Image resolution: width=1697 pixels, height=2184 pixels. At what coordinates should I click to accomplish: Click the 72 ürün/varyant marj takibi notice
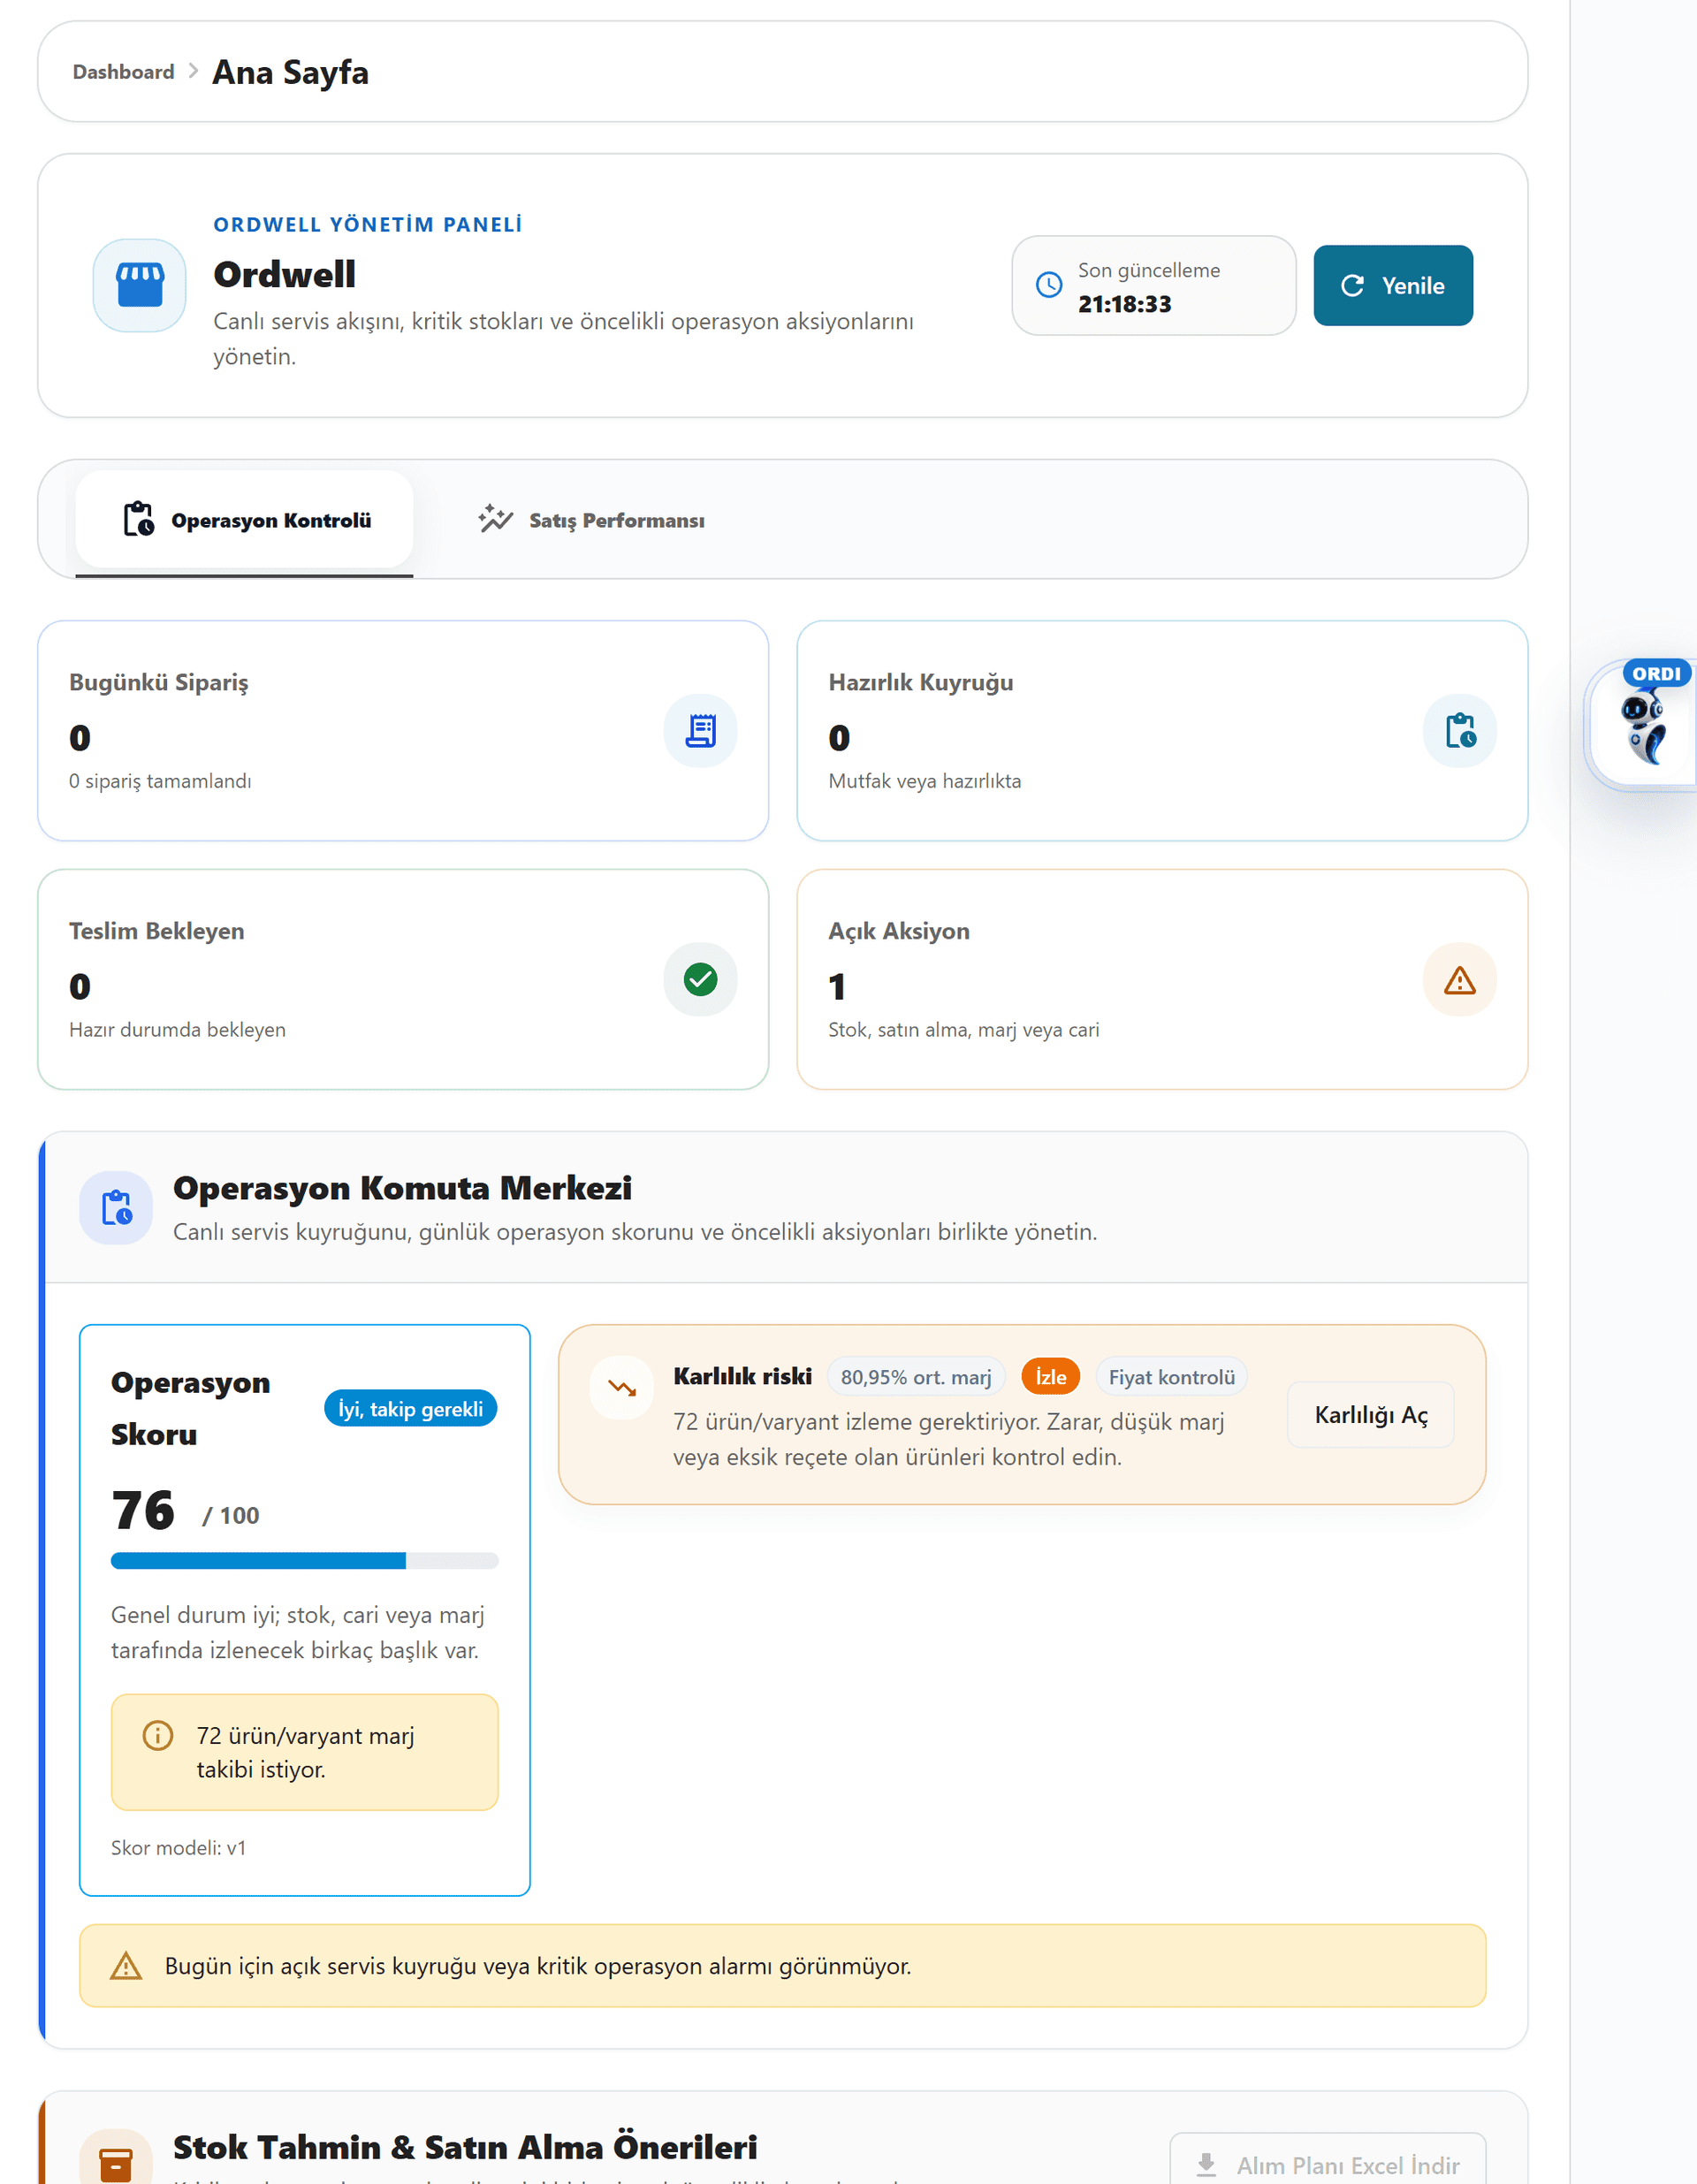pos(305,1752)
